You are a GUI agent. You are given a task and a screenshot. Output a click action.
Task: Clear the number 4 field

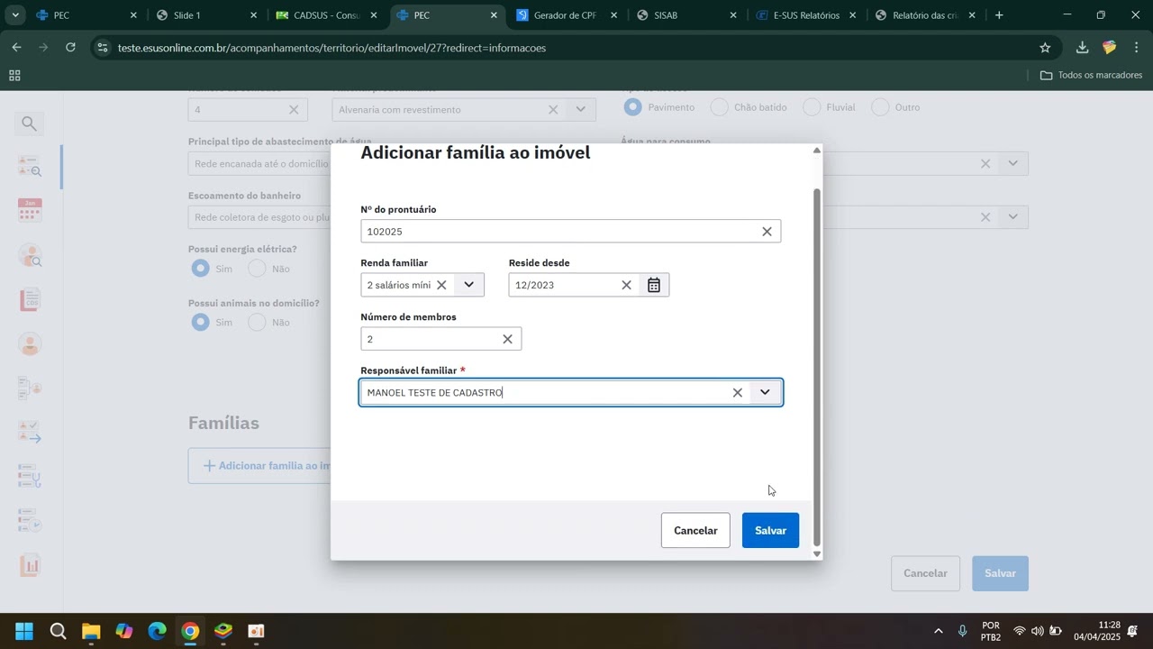(294, 110)
